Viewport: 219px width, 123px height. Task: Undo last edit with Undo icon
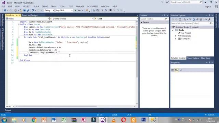coord(33,11)
